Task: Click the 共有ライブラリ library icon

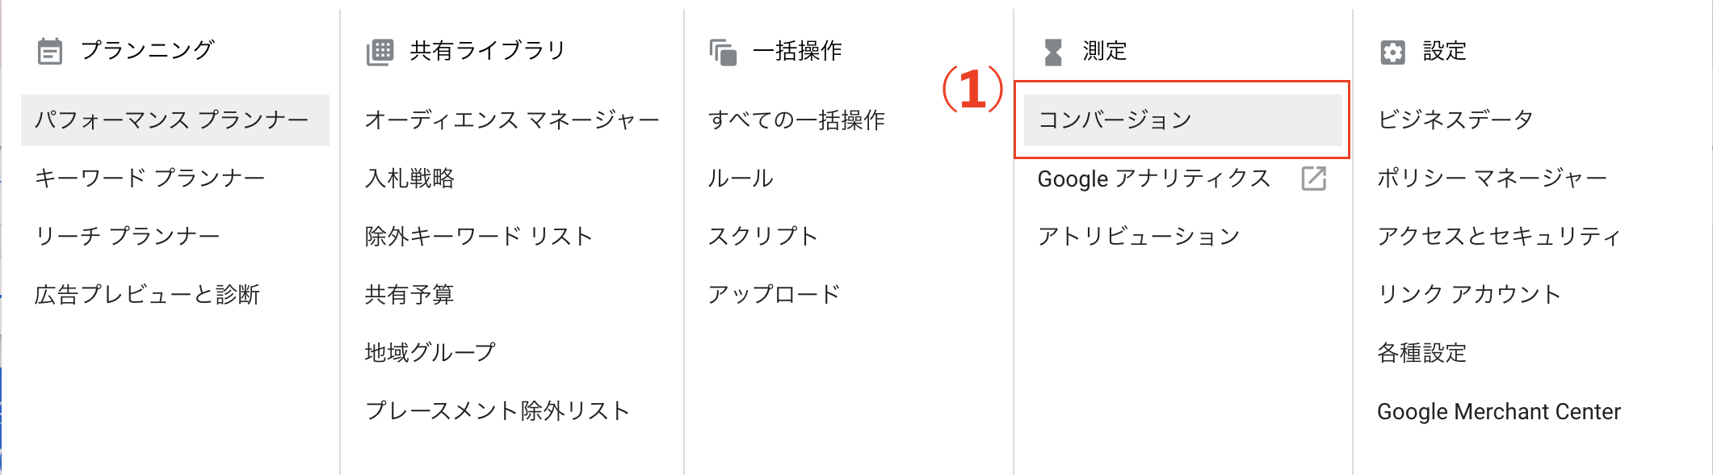Action: pos(380,52)
